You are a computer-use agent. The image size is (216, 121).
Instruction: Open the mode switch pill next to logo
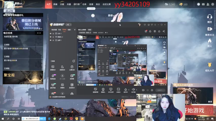pos(69,24)
